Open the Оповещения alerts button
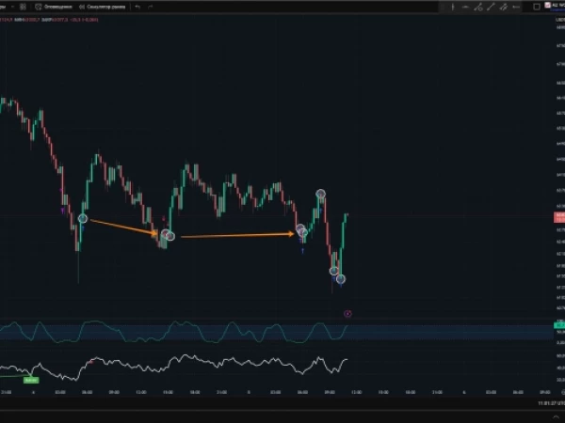The height and width of the screenshot is (423, 565). coord(54,7)
